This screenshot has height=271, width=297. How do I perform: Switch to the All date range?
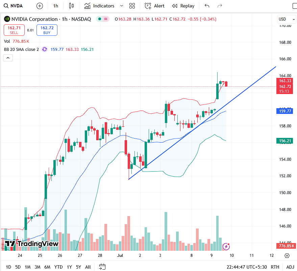[88, 267]
